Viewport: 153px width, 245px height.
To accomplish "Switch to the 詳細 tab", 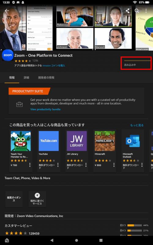I will tap(26, 77).
